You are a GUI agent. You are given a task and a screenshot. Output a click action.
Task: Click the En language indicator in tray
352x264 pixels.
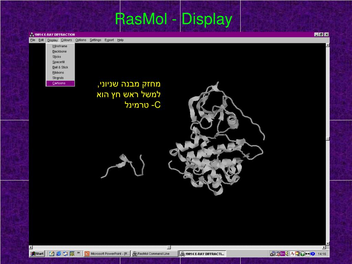283,254
